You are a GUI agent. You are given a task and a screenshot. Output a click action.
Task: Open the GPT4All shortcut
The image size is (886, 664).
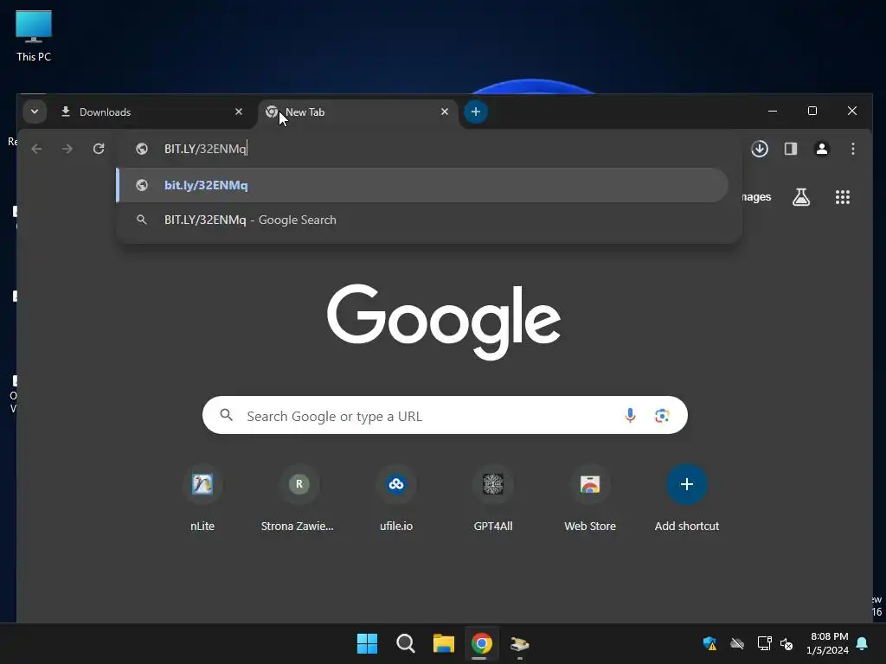493,499
